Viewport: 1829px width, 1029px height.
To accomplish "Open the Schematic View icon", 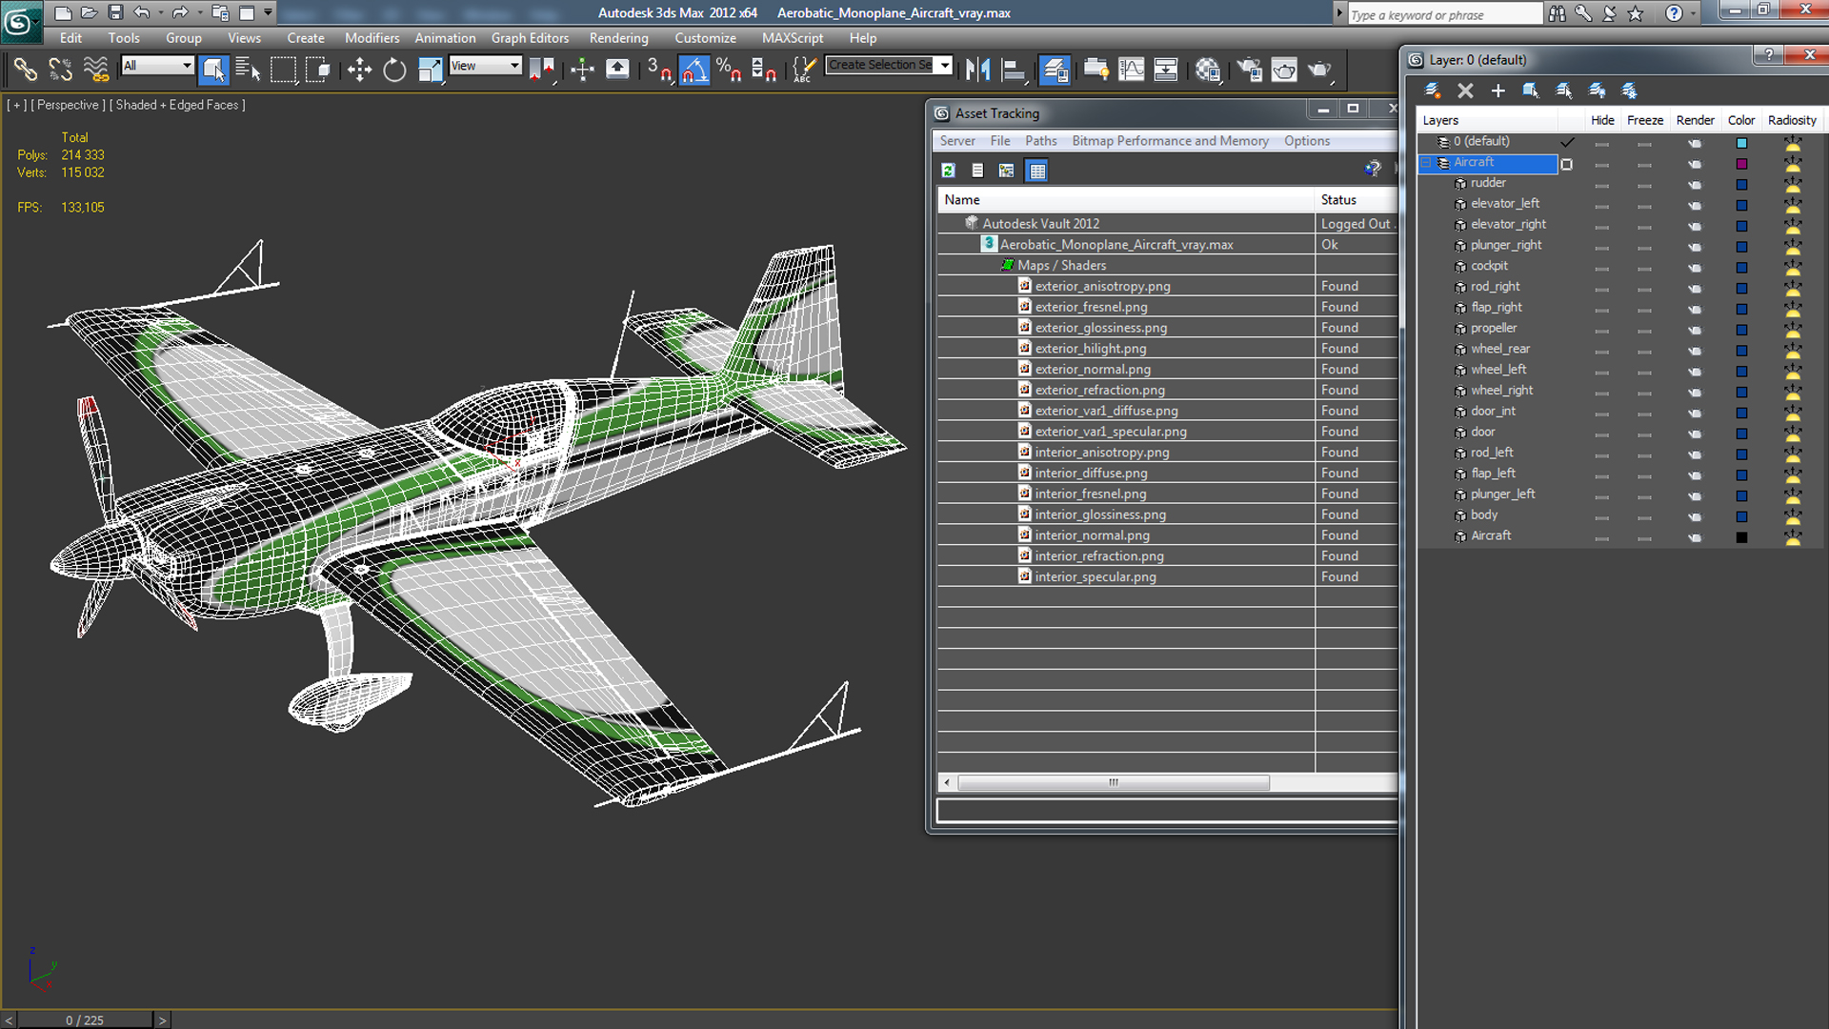I will (x=1166, y=69).
